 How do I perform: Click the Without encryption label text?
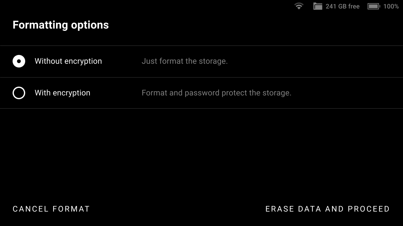68,61
